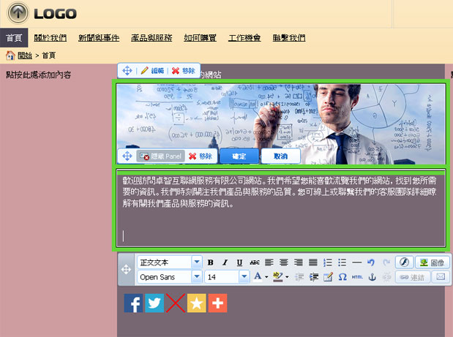The width and height of the screenshot is (453, 337).
Task: Open the font size 14 dropdown
Action: point(244,277)
